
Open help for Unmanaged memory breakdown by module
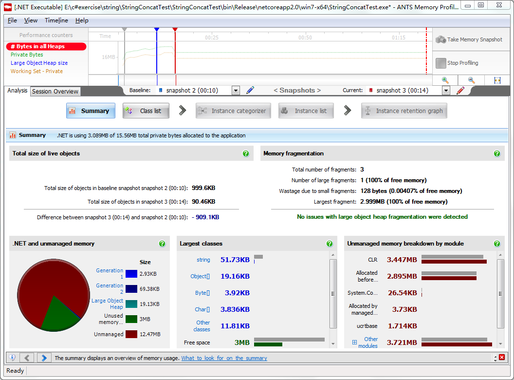496,244
